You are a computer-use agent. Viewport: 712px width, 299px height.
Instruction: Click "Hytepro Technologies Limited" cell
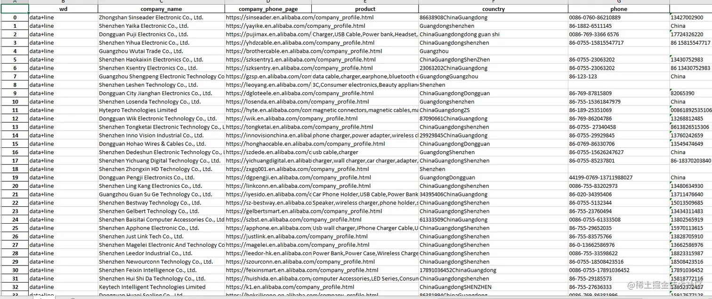coord(161,110)
